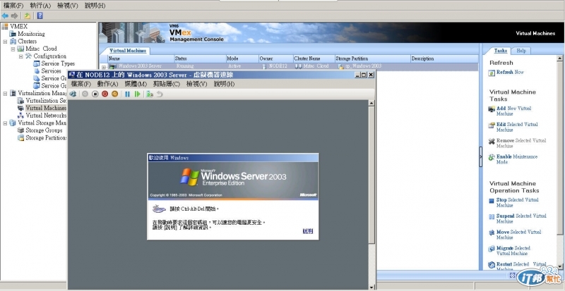Click Stop Selected Virtual Machine link

click(x=518, y=202)
